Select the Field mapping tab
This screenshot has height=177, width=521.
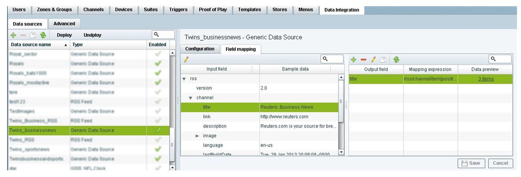point(241,49)
